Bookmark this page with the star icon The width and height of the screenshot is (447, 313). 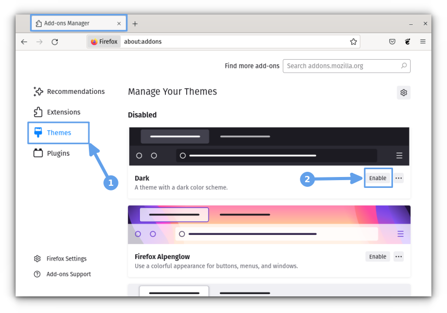(353, 42)
